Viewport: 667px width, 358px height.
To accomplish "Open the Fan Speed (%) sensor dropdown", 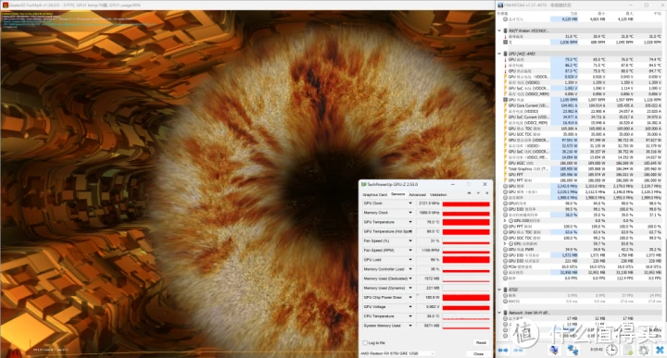I will coord(410,241).
